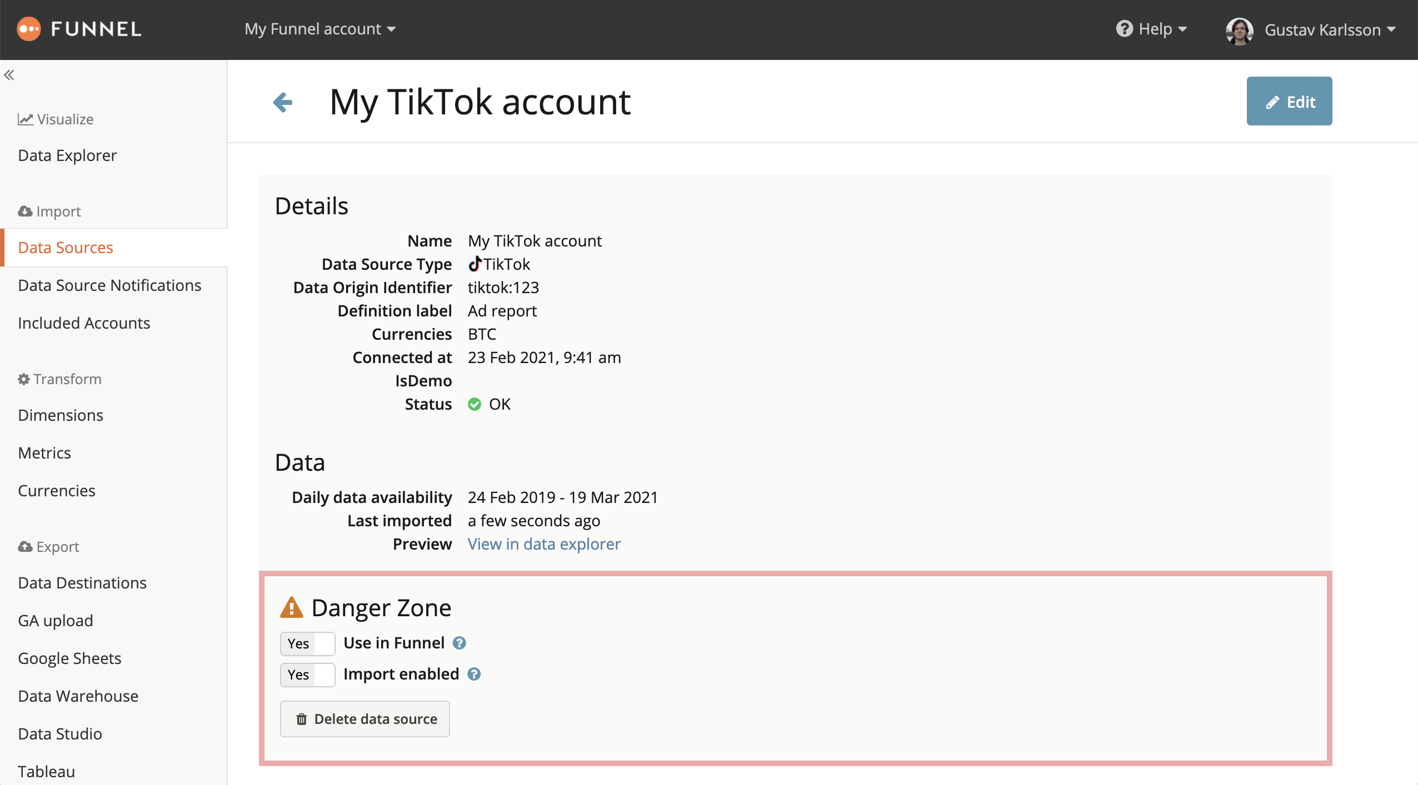This screenshot has width=1418, height=785.
Task: Expand the Help menu
Action: point(1151,29)
